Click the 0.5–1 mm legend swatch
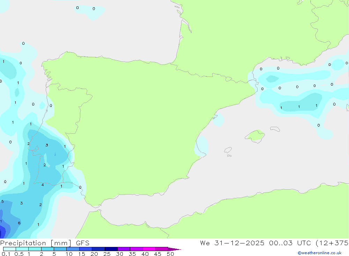 coord(22,249)
